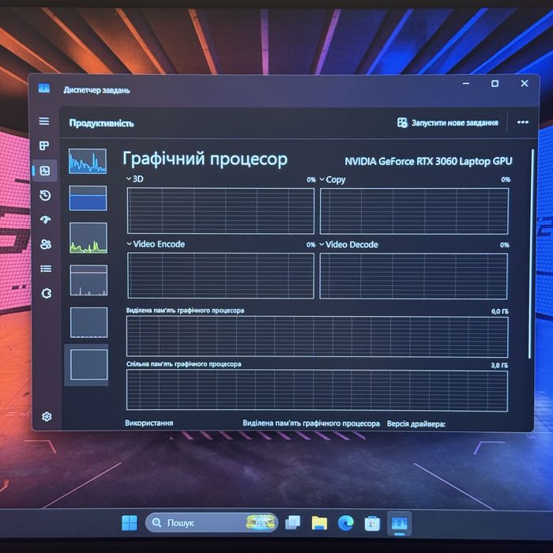The height and width of the screenshot is (553, 553).
Task: Select the Performance page icon
Action: point(45,171)
